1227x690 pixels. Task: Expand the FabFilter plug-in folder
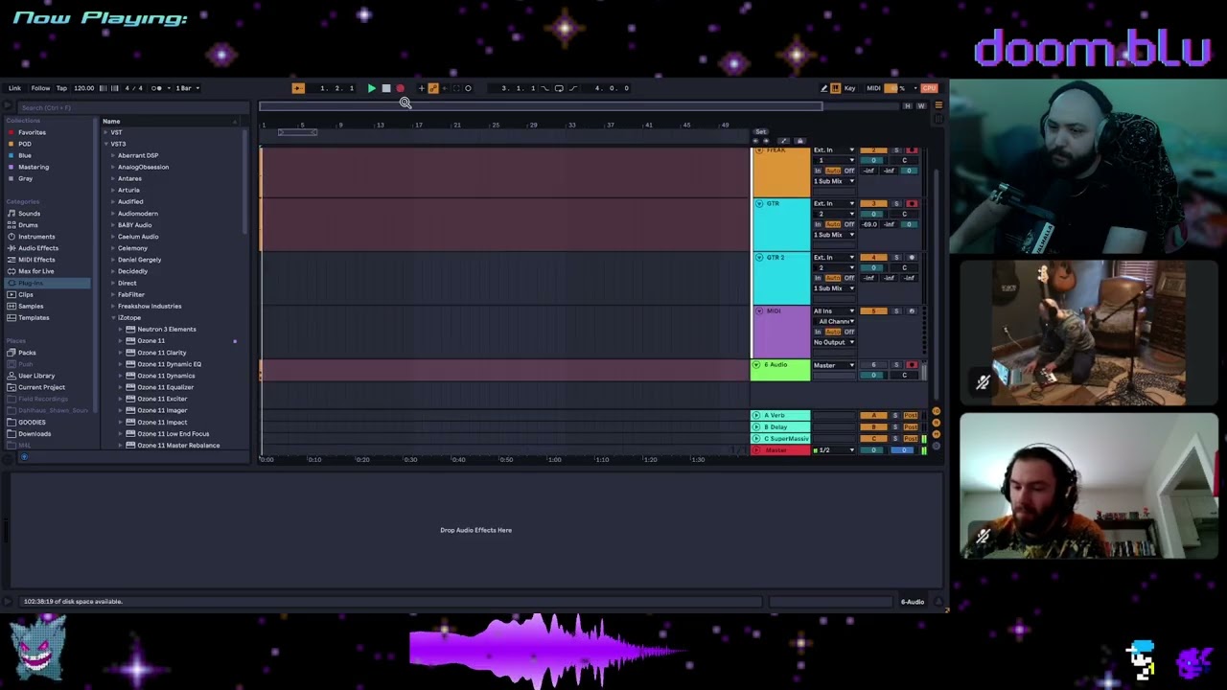[113, 294]
